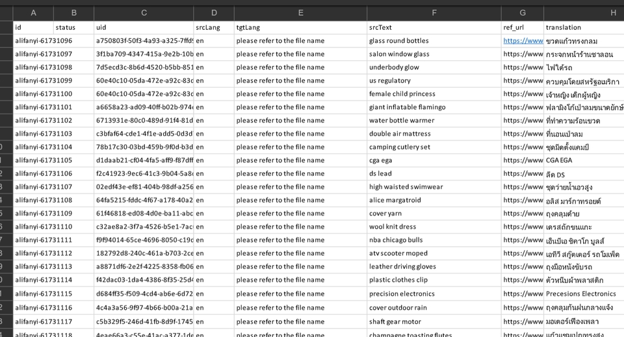Select the 'alice margatroid' cell
Viewport: 624px width, 337px height.
[x=434, y=200]
